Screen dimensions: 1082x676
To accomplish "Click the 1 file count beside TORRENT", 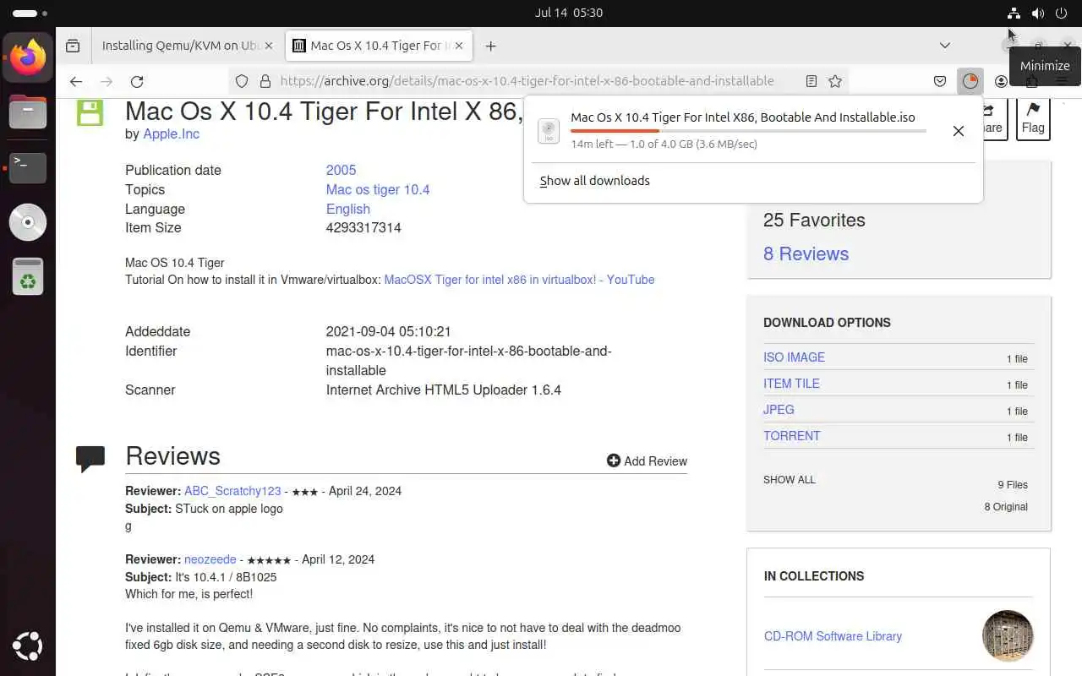I will coord(1017,438).
